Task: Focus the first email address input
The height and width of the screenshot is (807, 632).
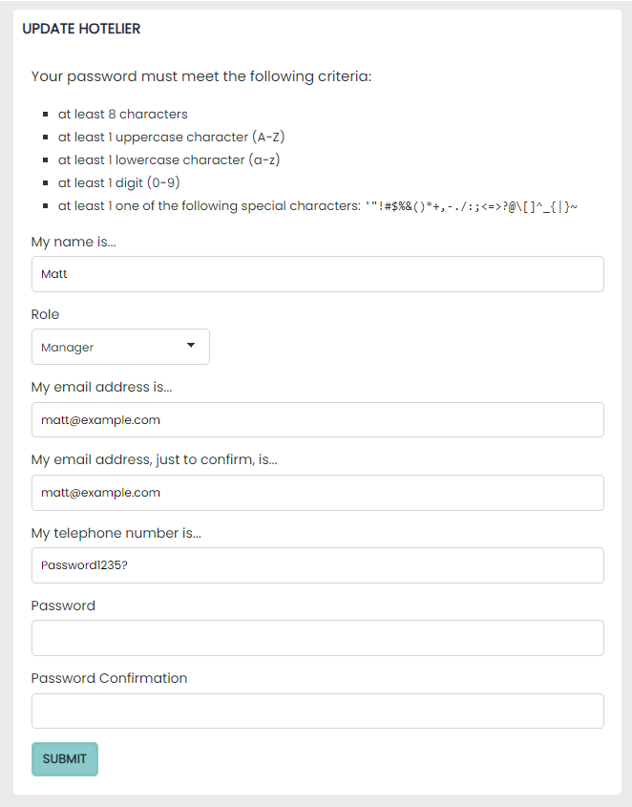Action: [x=317, y=420]
